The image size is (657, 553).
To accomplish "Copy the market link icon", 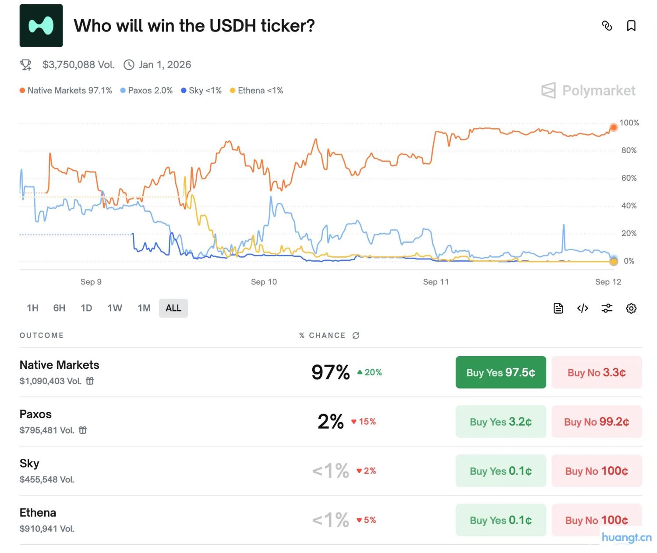I will click(607, 26).
